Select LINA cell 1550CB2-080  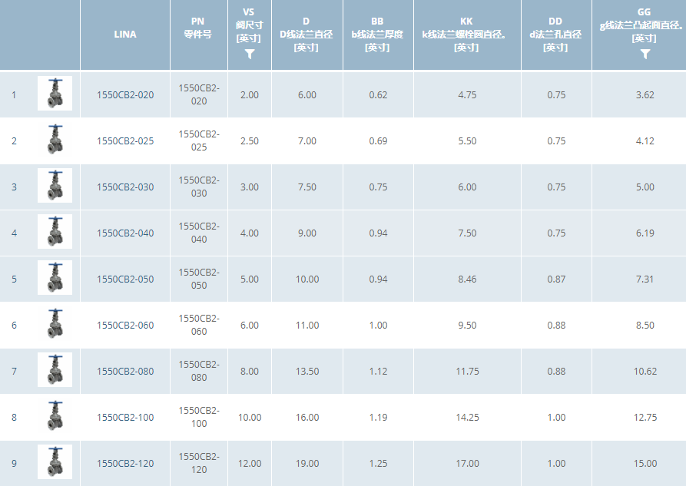(x=125, y=372)
